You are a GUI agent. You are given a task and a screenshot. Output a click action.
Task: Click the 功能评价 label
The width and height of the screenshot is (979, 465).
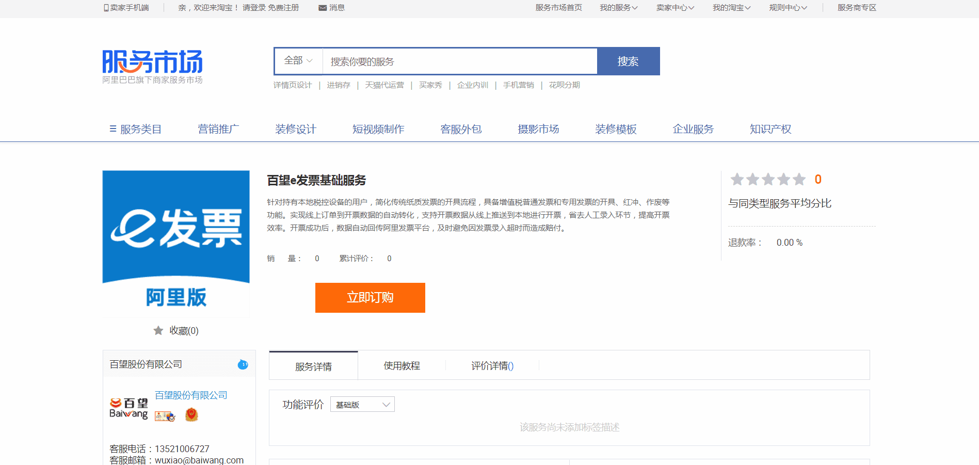tap(303, 405)
